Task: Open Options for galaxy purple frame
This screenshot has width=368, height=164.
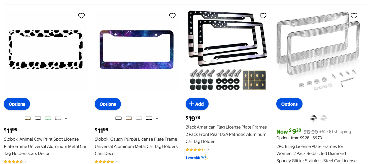Action: coord(108,104)
